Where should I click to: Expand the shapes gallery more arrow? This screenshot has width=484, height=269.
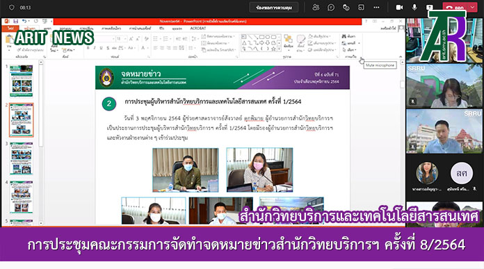point(279,49)
